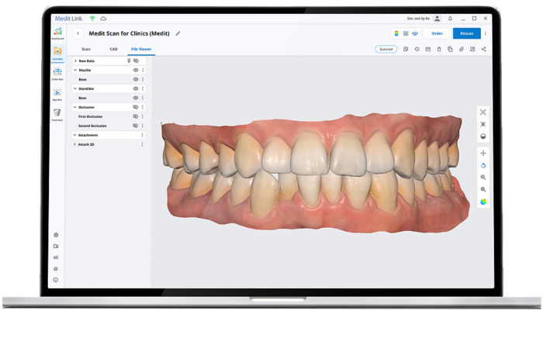Viewport: 543px width, 345px height.
Task: Open the App Box in sidebar
Action: pos(57,93)
